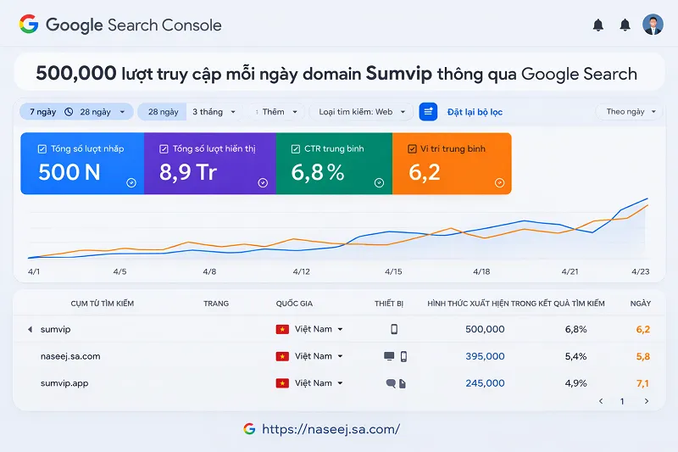Click the help icon on Tổng số lượt nhấp card

point(131,182)
